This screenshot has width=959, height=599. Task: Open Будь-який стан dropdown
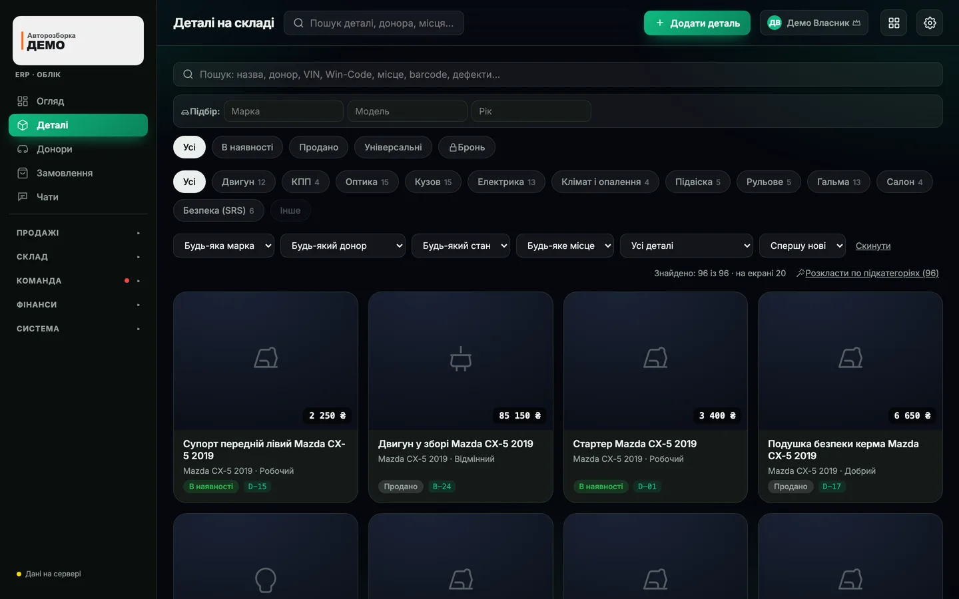point(461,246)
